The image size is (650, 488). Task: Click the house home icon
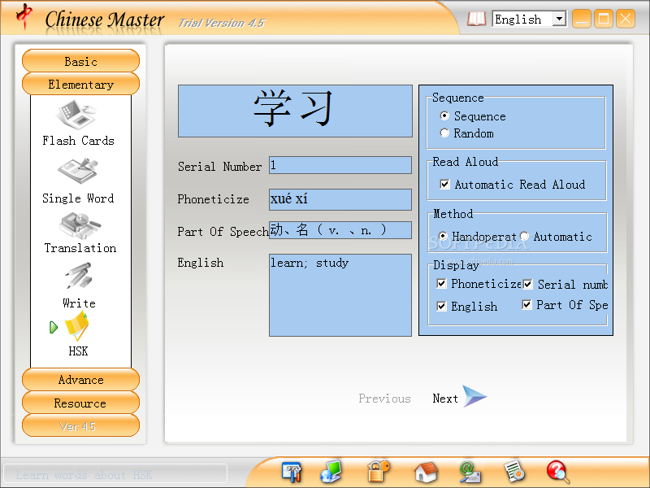click(426, 472)
